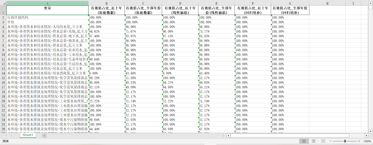The width and height of the screenshot is (373, 145).
Task: Click horizontal scrollbar left arrow
Action: [229, 135]
